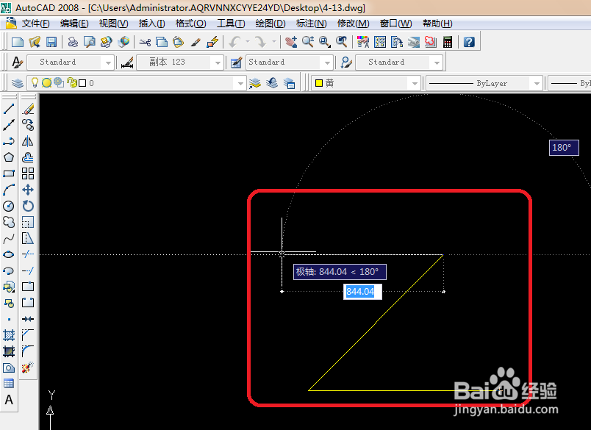Click the Layer Previous button

tap(272, 83)
